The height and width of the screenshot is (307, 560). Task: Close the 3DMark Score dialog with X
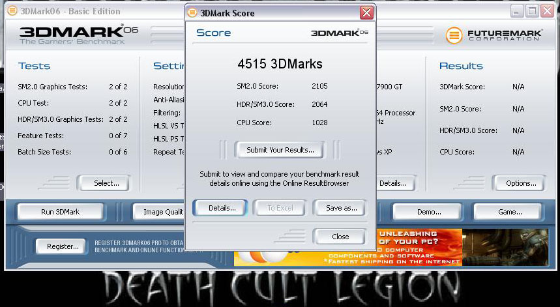[x=366, y=13]
